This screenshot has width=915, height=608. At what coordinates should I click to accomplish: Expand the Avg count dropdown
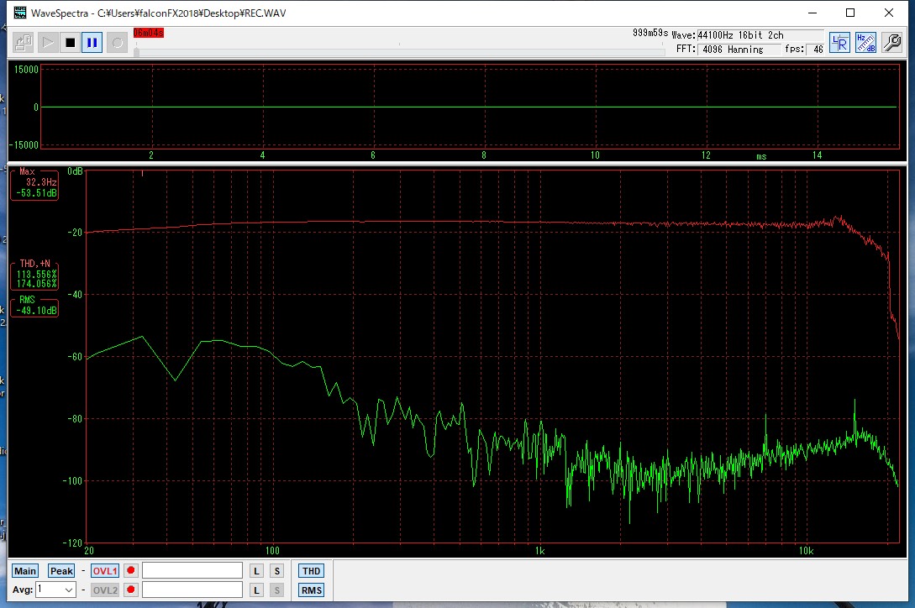pos(68,590)
